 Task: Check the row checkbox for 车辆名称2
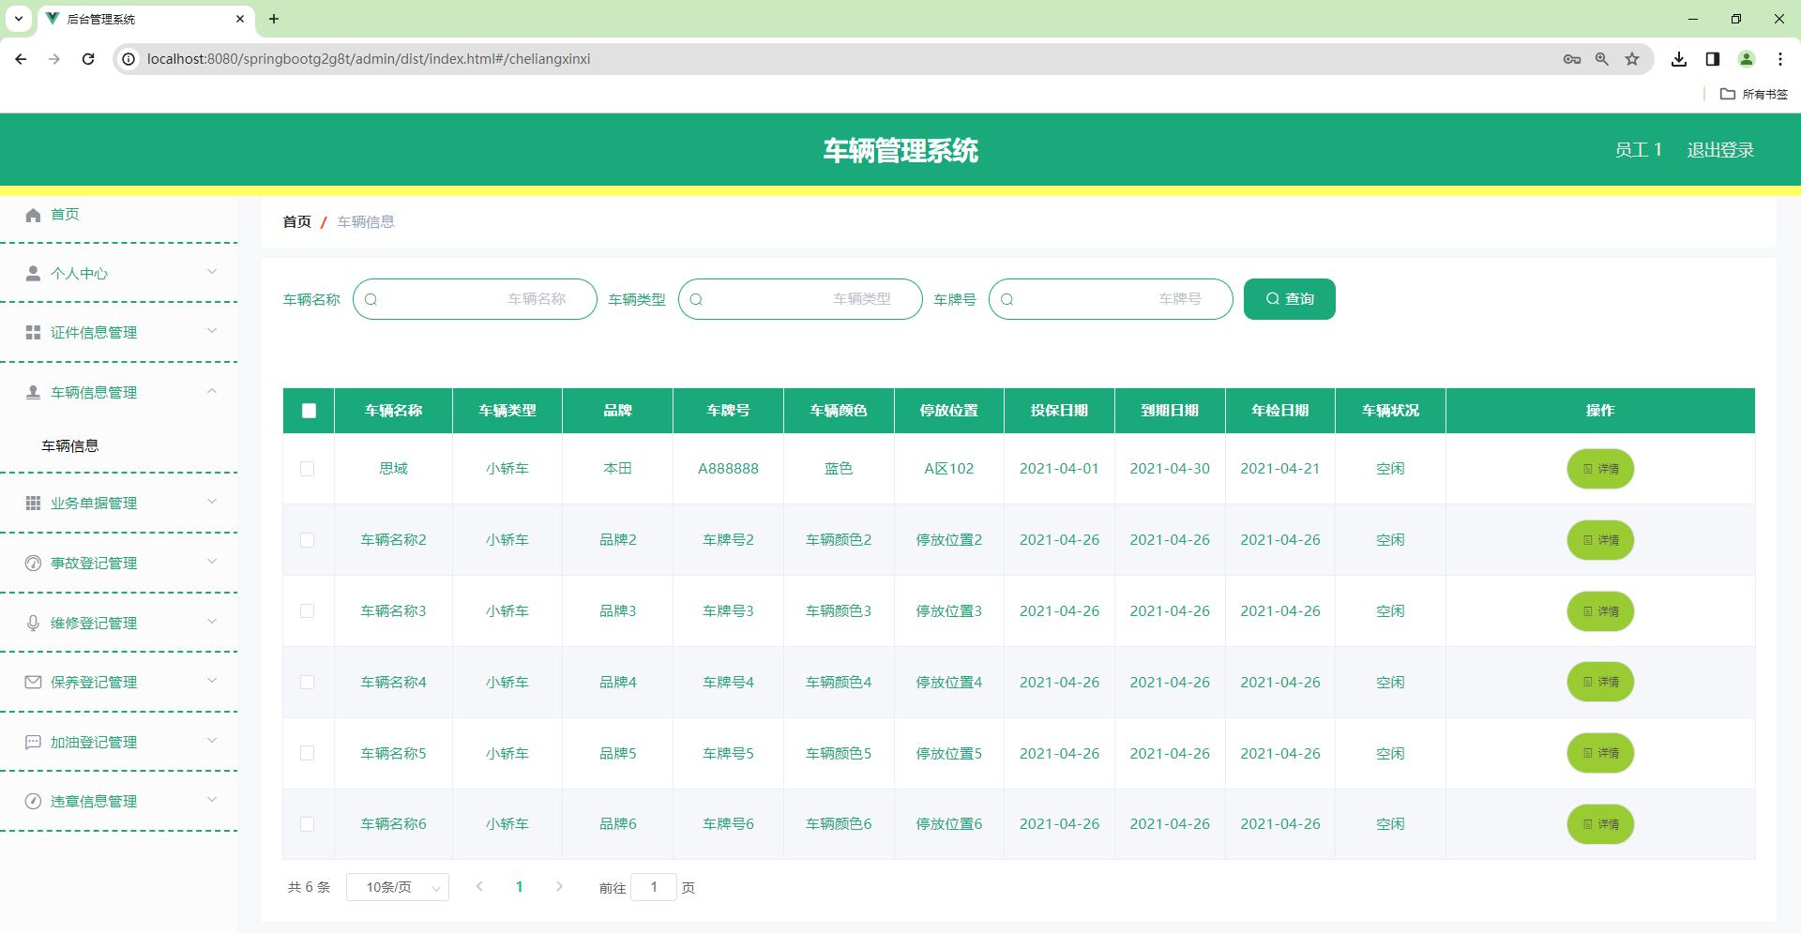(x=307, y=540)
